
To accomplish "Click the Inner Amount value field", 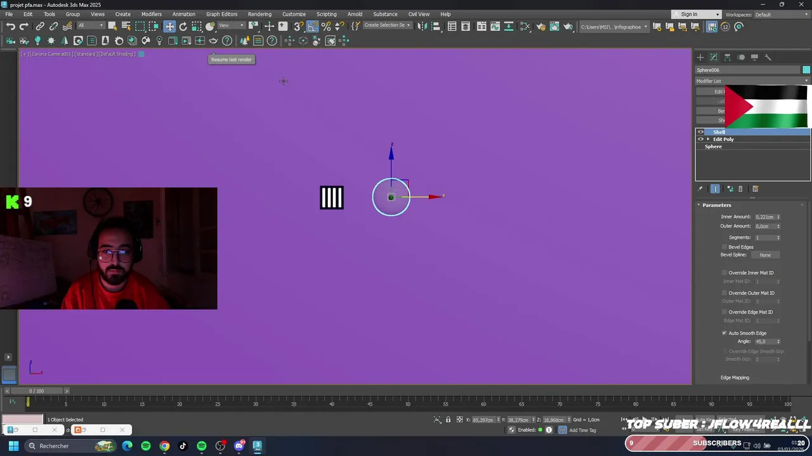I will pyautogui.click(x=764, y=217).
